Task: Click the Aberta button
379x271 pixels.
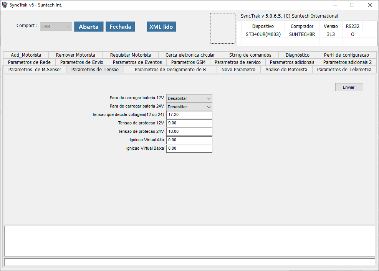Action: tap(89, 27)
